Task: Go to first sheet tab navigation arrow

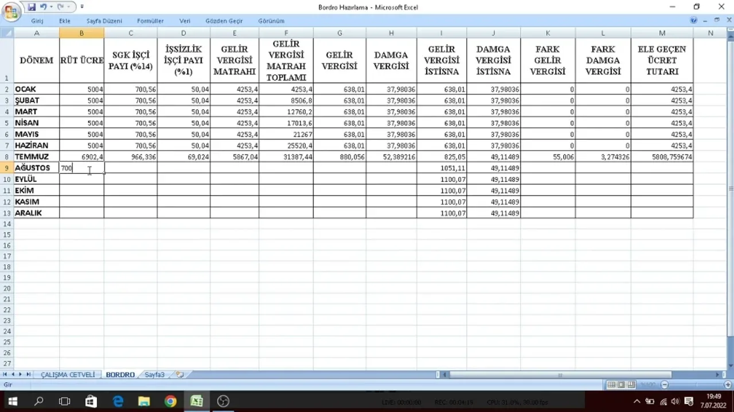Action: (x=5, y=374)
